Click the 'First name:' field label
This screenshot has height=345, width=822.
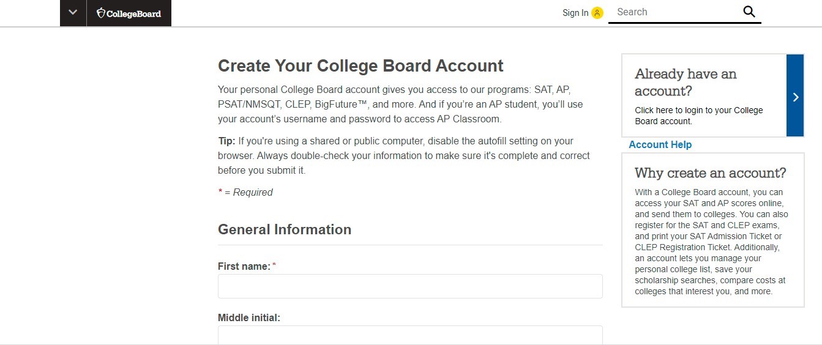point(244,266)
